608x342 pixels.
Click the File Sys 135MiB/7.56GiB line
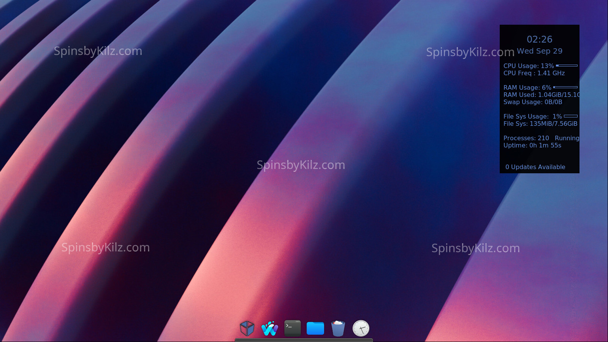tap(540, 124)
